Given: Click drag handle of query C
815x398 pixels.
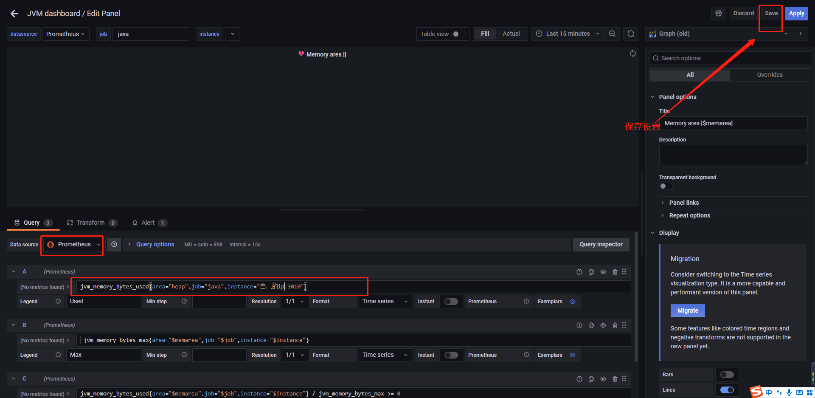Looking at the screenshot, I should [624, 379].
